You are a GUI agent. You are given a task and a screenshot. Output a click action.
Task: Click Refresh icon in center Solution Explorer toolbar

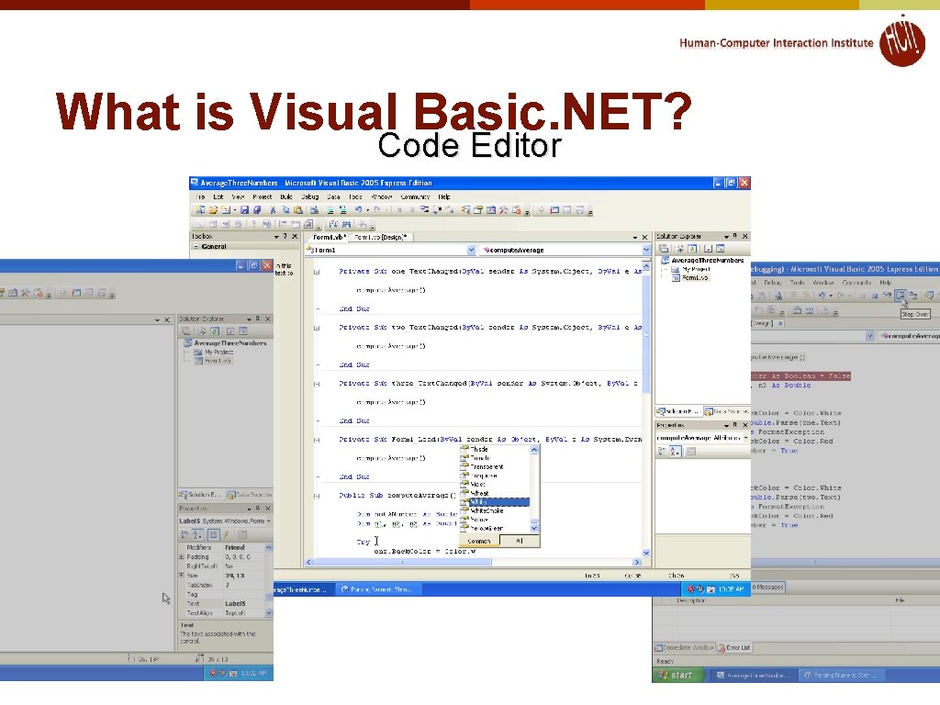pyautogui.click(x=692, y=248)
